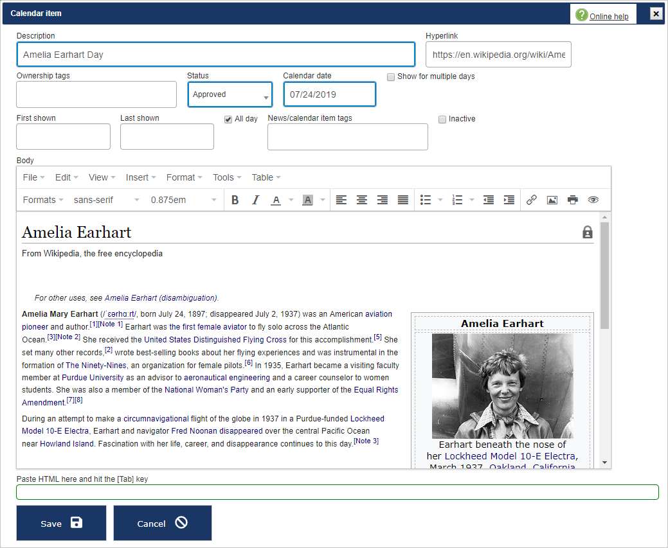Increase indent of the paragraph
Screen dimensions: 668x548
pyautogui.click(x=509, y=200)
